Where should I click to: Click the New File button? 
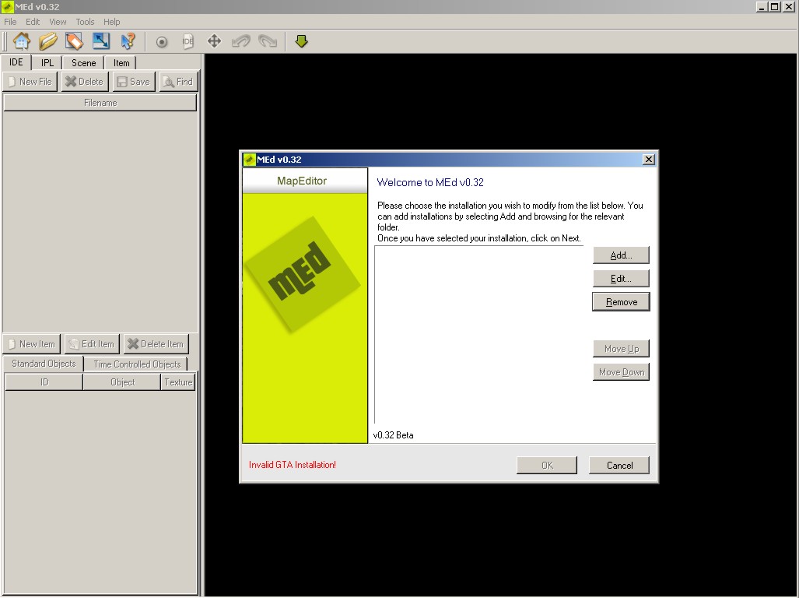coord(30,82)
